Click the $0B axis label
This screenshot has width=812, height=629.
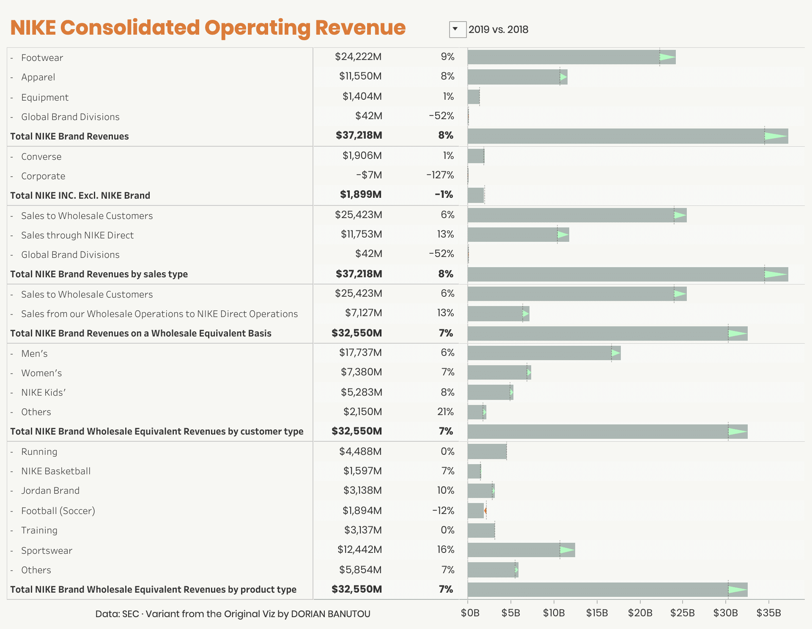[x=470, y=613]
